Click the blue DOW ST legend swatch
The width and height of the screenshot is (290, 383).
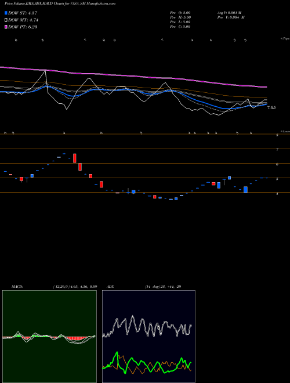click(x=6, y=13)
